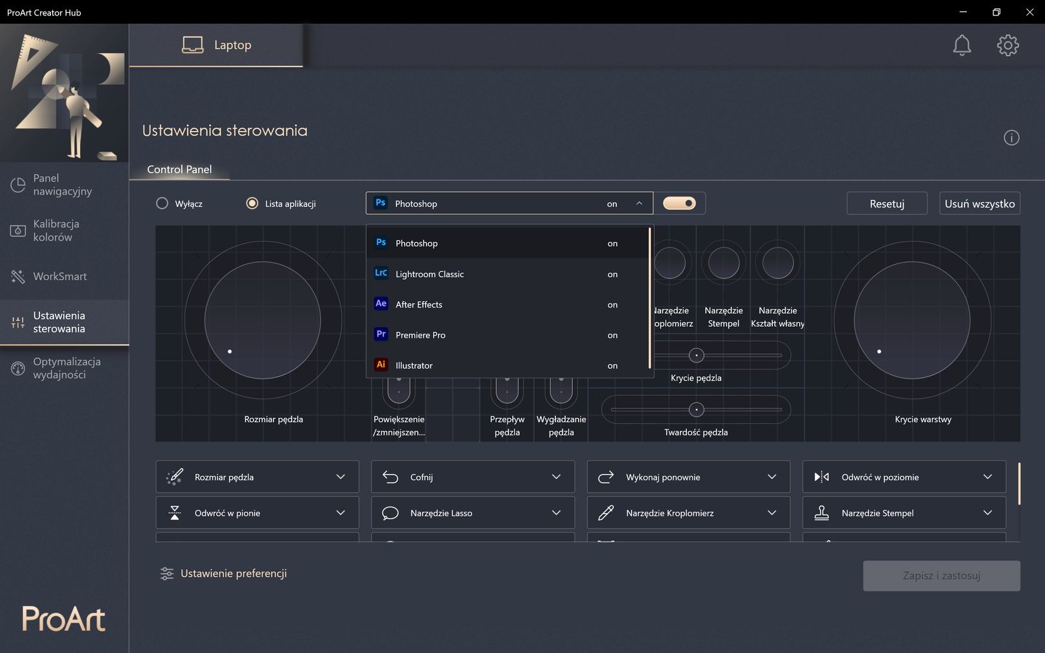Choose Photoshop from the application list
1045x653 pixels.
507,243
